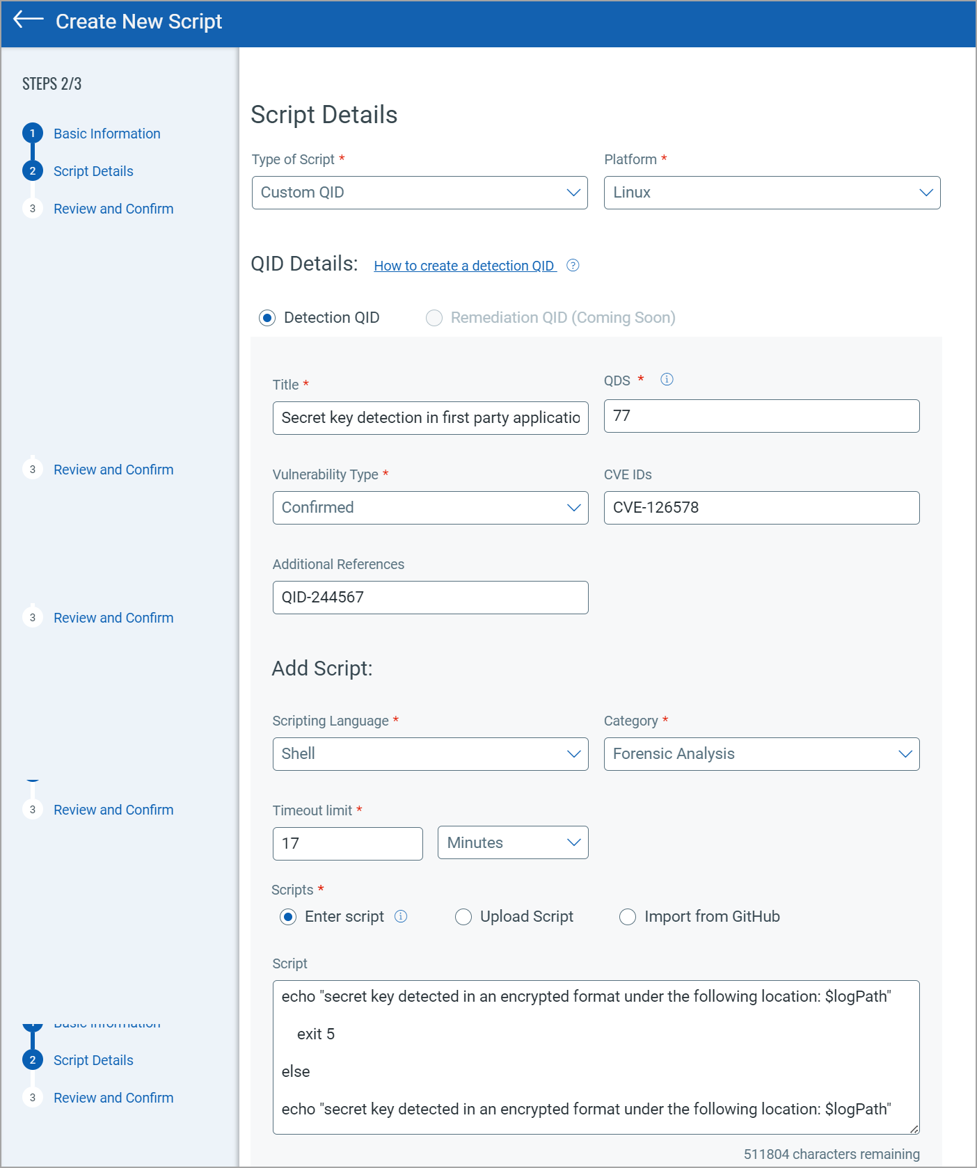Choose Upload Script radio option
This screenshot has height=1168, width=977.
(463, 917)
